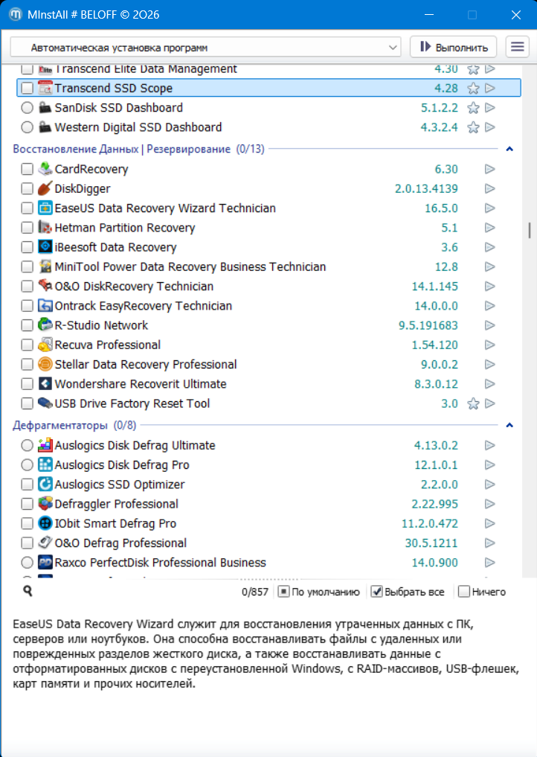537x757 pixels.
Task: Click the hamburger menu icon
Action: (517, 47)
